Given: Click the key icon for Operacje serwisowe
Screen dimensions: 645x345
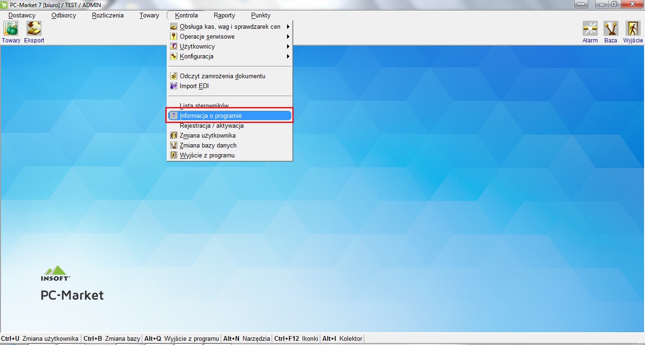Looking at the screenshot, I should [x=173, y=37].
